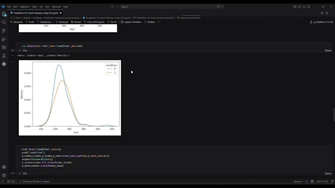Click Go To in notebook toolbar

[112, 22]
